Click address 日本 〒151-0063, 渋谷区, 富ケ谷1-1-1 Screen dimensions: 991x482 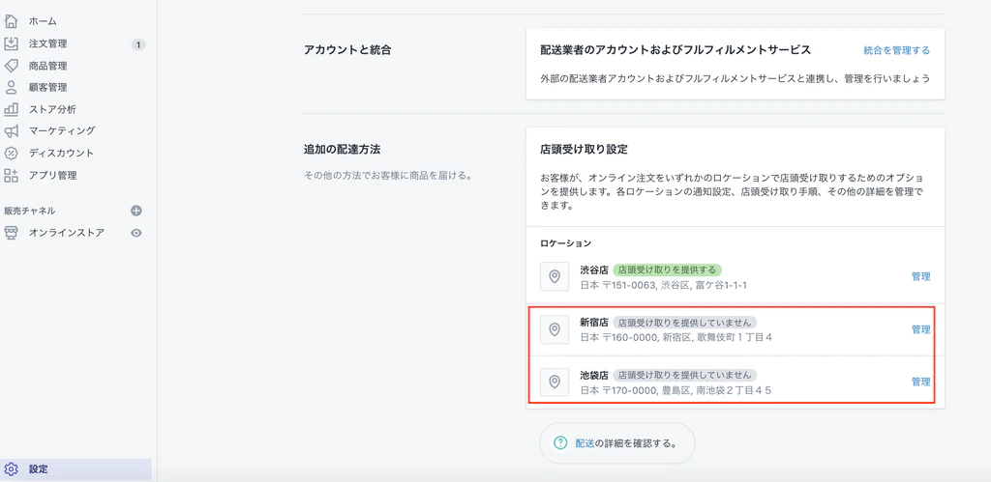[x=664, y=285]
